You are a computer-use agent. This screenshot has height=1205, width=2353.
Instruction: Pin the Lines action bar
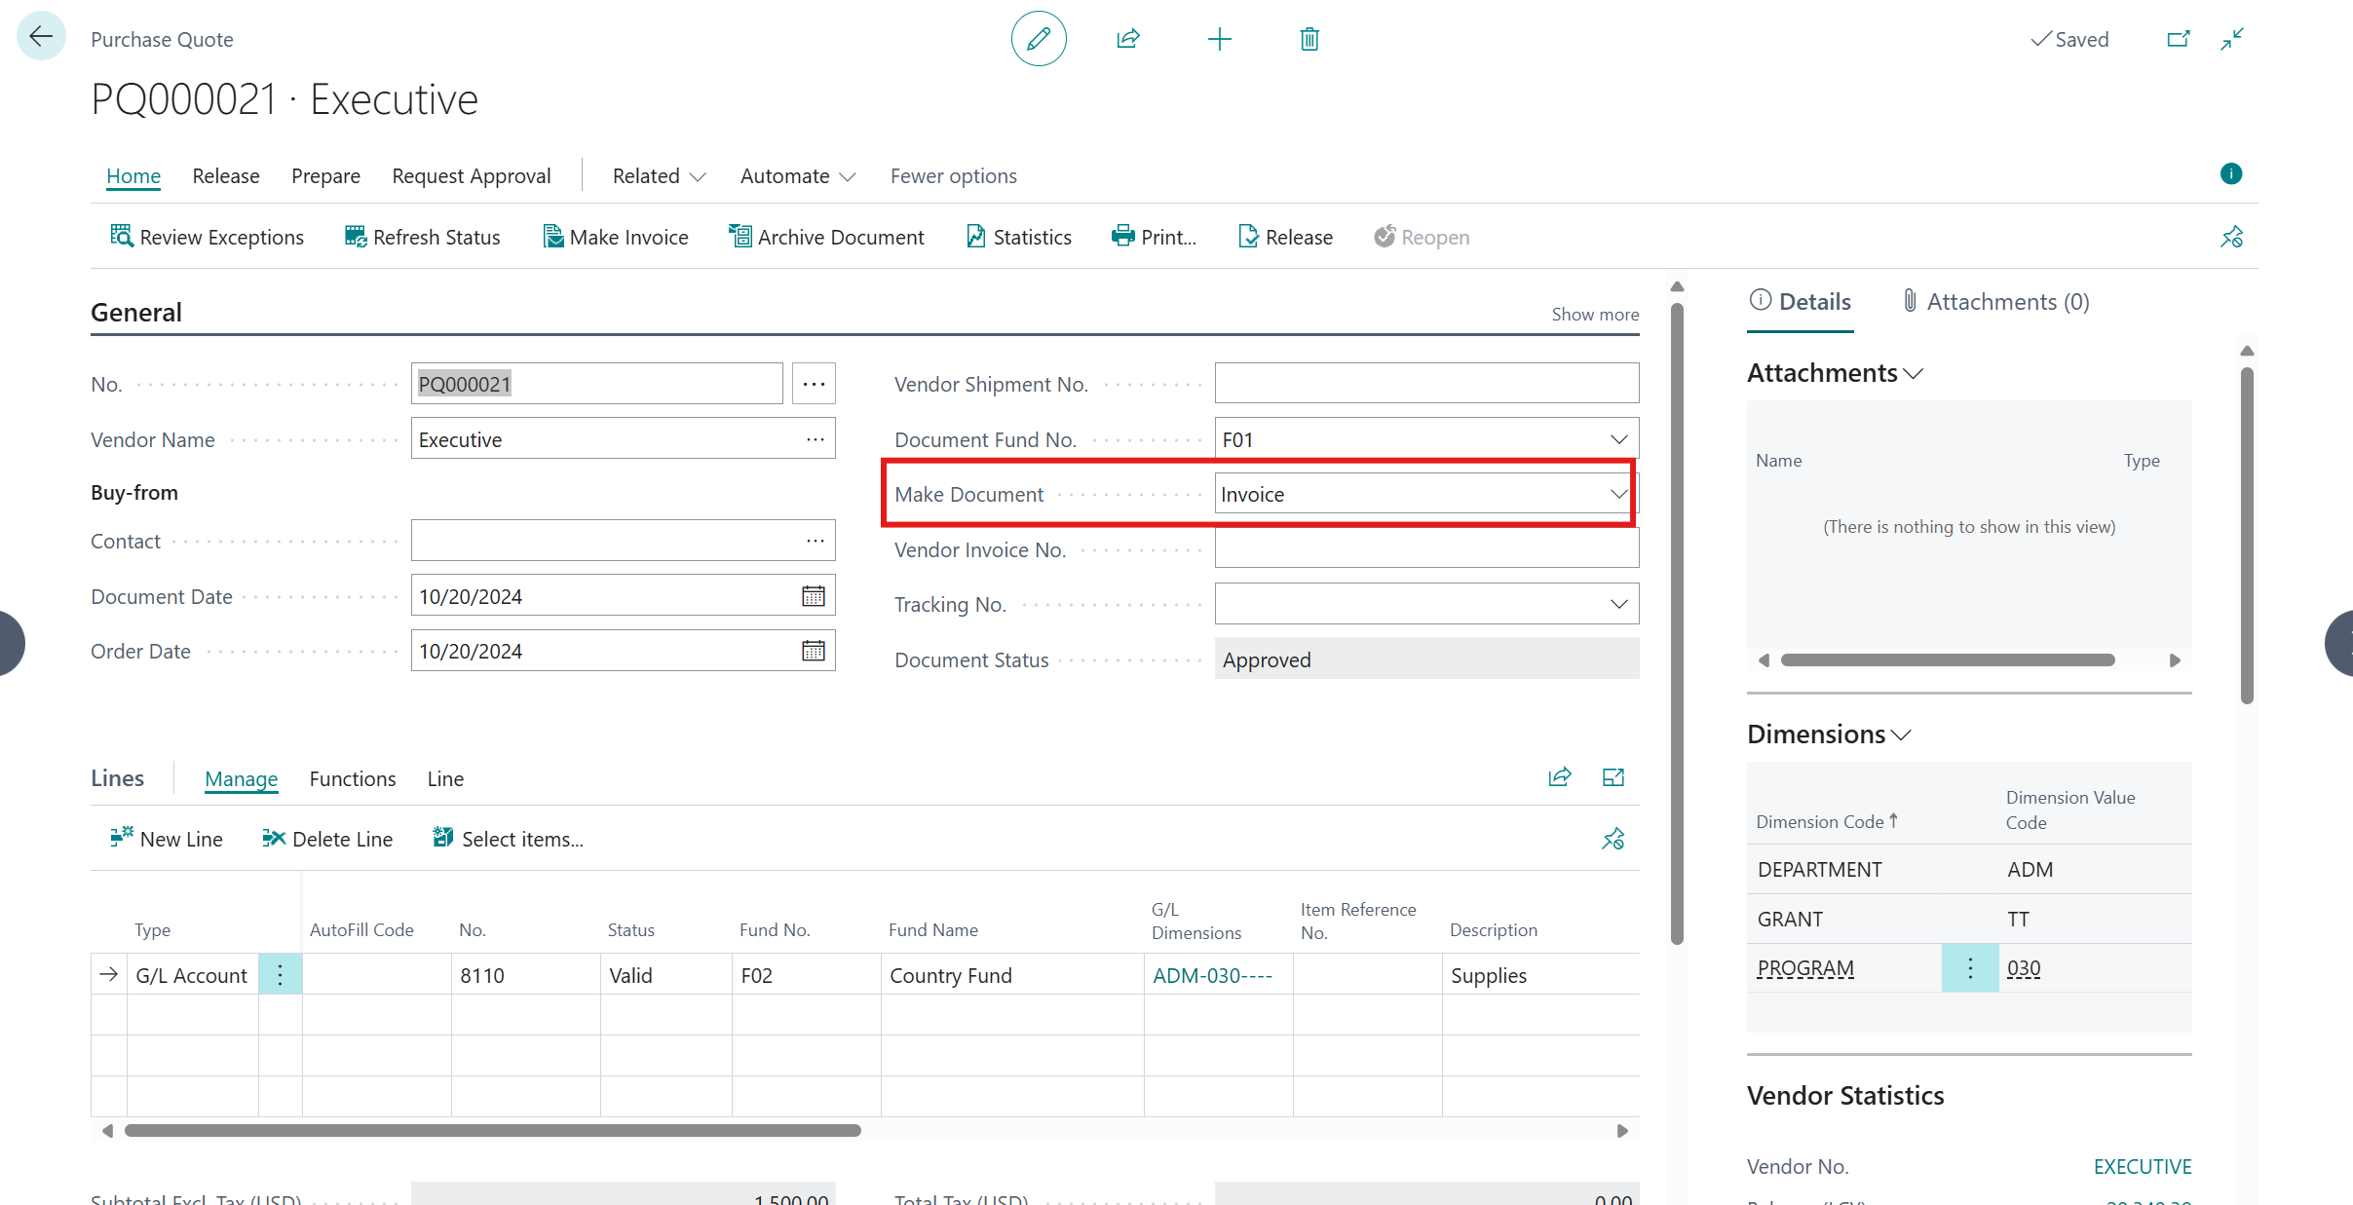1613,839
